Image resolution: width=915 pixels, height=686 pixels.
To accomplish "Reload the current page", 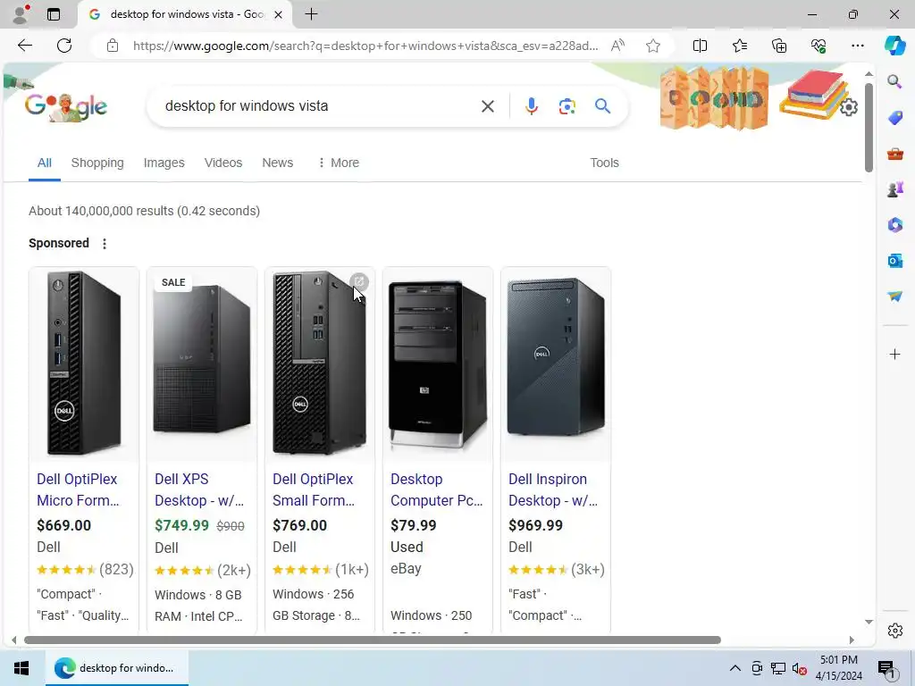I will (x=64, y=46).
